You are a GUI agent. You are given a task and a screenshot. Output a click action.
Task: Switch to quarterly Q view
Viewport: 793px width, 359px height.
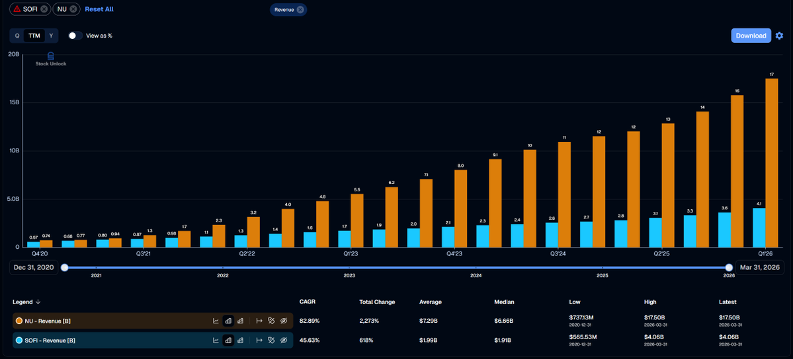[x=17, y=36]
